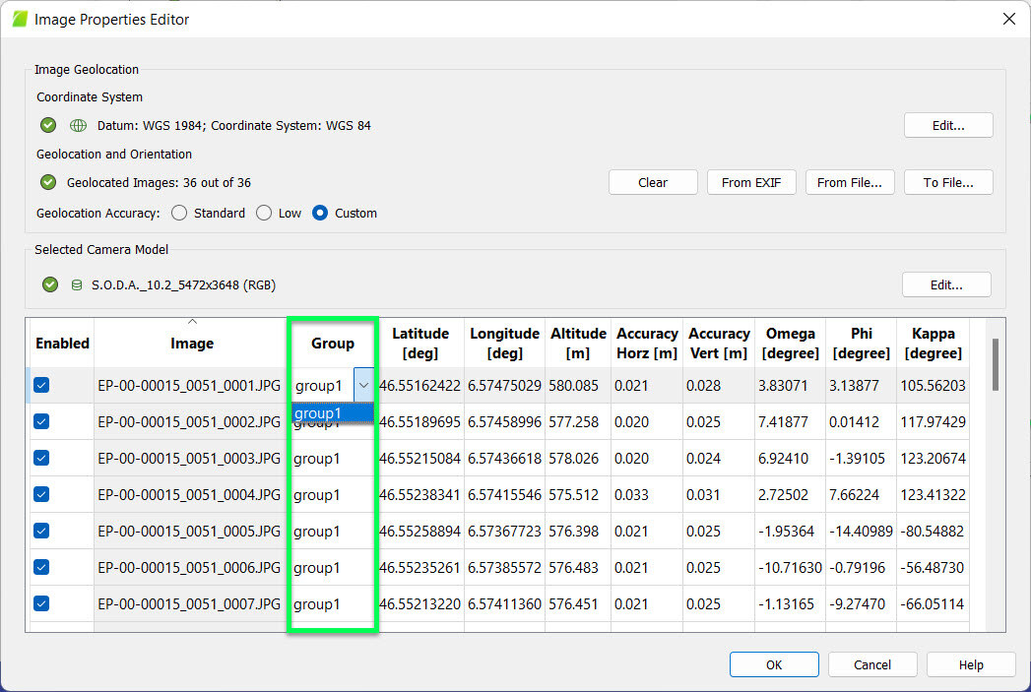The width and height of the screenshot is (1031, 692).
Task: Click the Pix4D leaf icon in the title bar
Action: pyautogui.click(x=18, y=18)
